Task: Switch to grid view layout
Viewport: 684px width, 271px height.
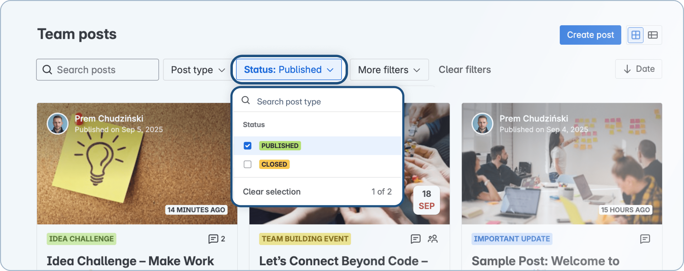Action: (x=636, y=35)
